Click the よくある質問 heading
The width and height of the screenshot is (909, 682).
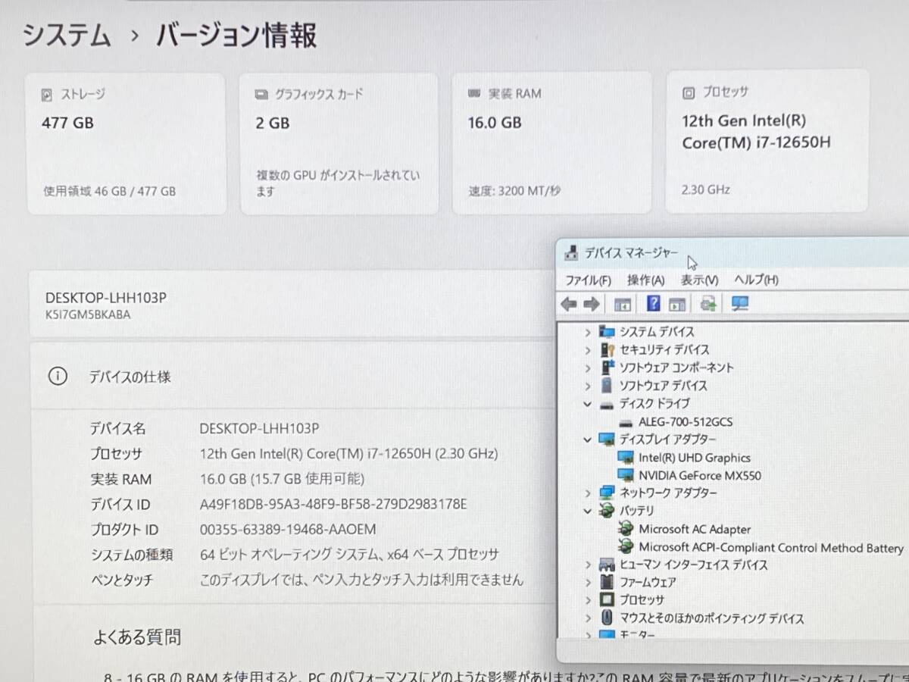pyautogui.click(x=138, y=637)
